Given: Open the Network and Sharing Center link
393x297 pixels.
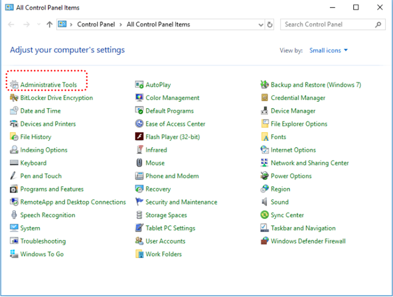Looking at the screenshot, I should click(309, 163).
